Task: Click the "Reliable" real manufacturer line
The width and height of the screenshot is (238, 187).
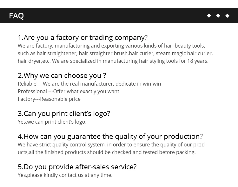Action: coord(89,84)
